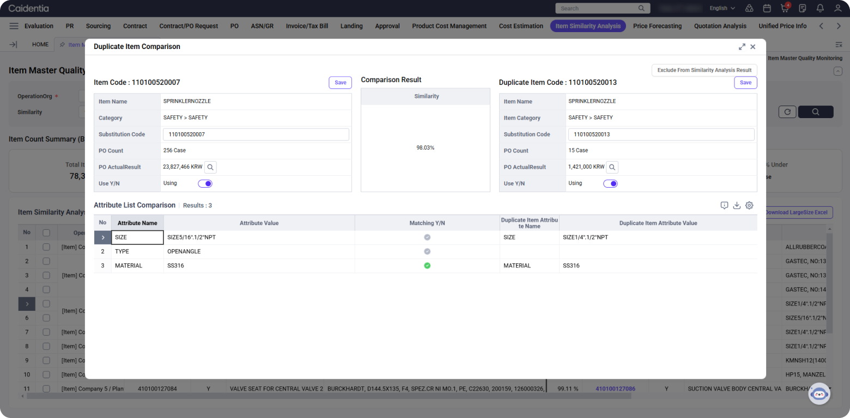
Task: Open grid settings gear icon
Action: click(x=749, y=205)
